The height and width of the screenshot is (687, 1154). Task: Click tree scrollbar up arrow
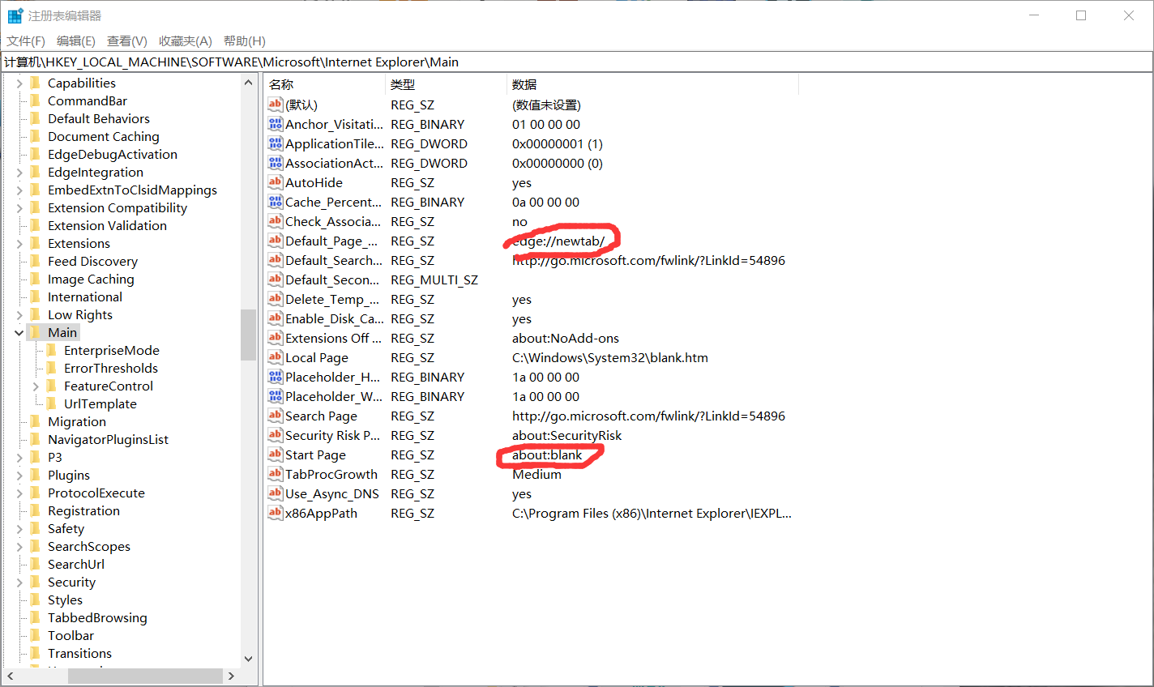249,83
